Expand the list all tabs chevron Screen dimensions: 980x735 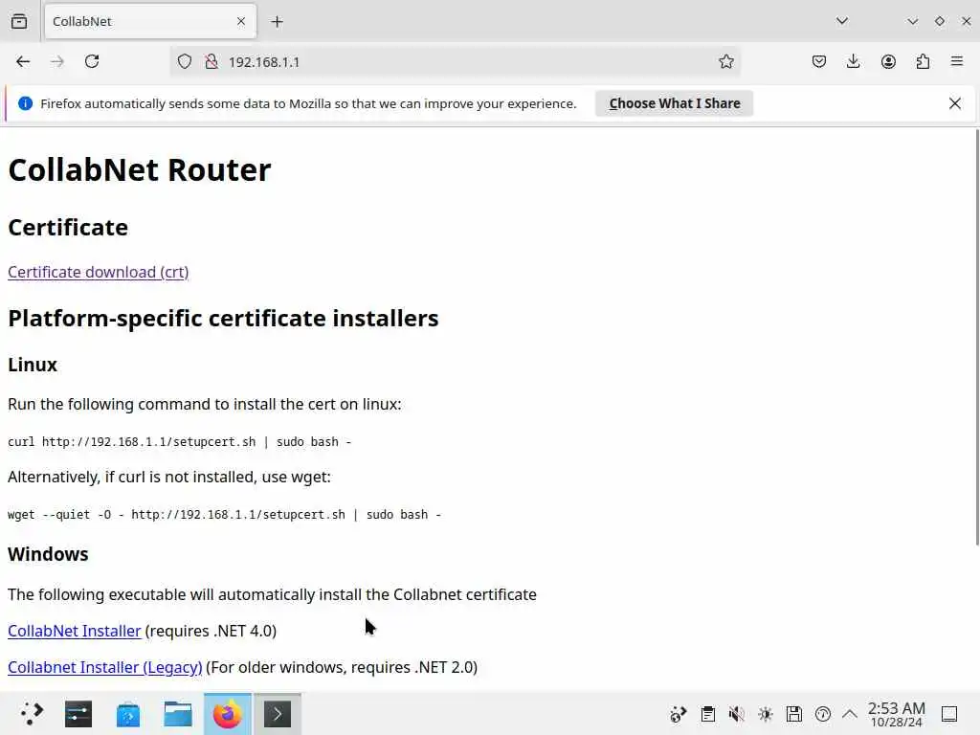tap(842, 21)
